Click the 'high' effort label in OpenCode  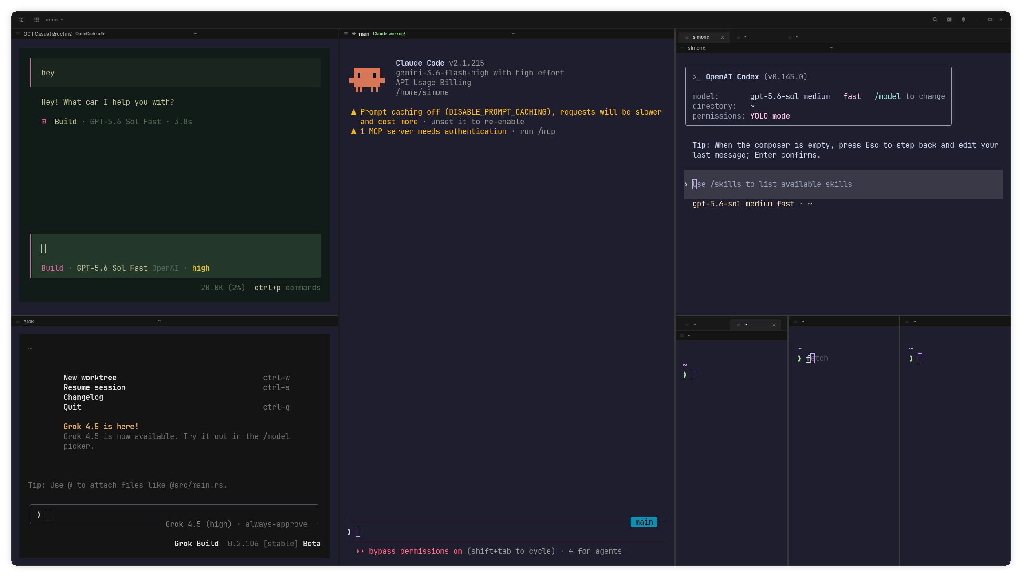pos(201,268)
